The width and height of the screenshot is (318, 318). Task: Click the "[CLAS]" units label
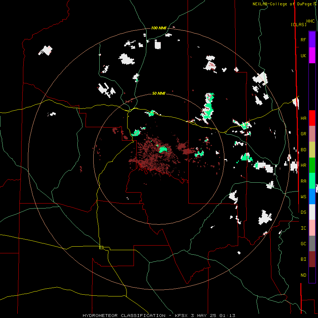(299, 24)
